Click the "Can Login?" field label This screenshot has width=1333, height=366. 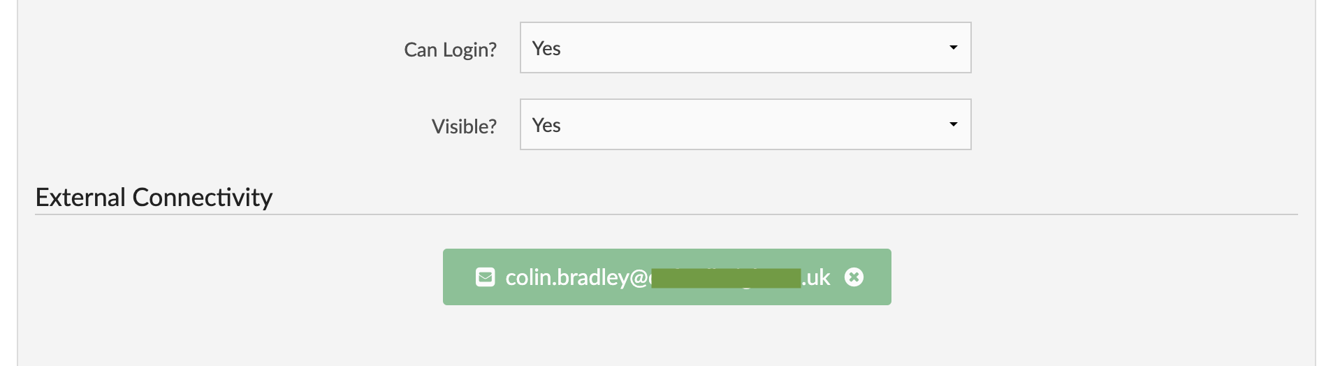coord(450,50)
